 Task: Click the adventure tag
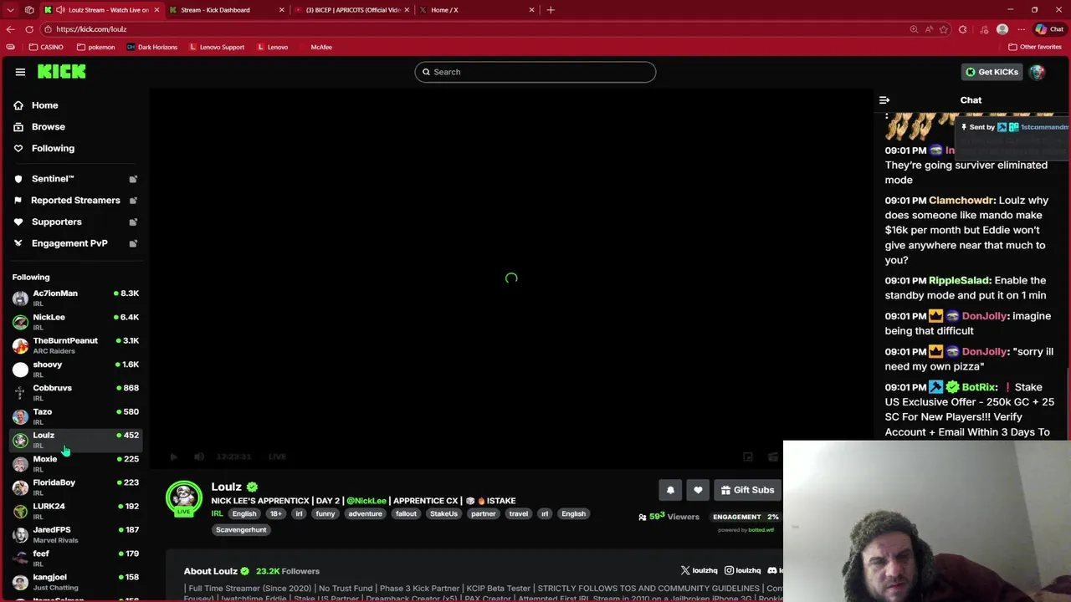(x=365, y=514)
